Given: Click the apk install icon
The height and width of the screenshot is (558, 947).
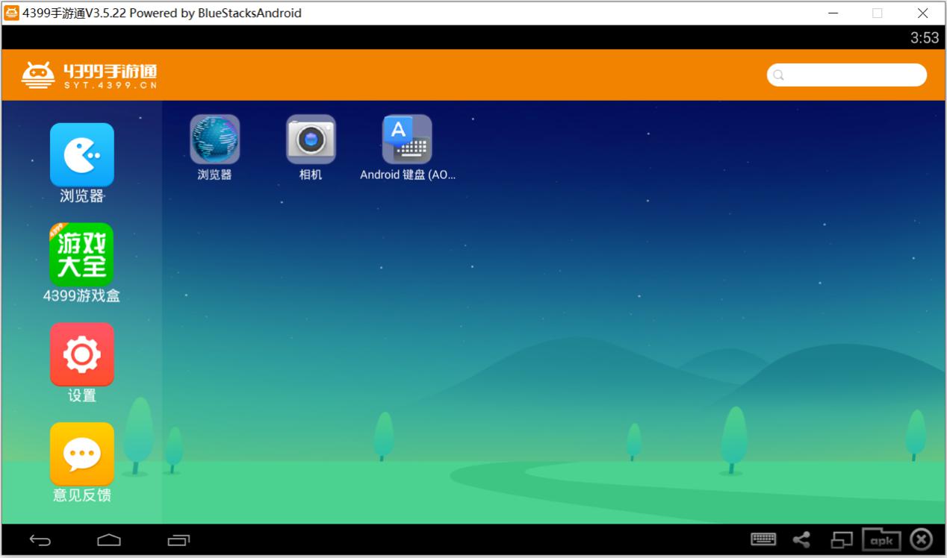Looking at the screenshot, I should 881,540.
